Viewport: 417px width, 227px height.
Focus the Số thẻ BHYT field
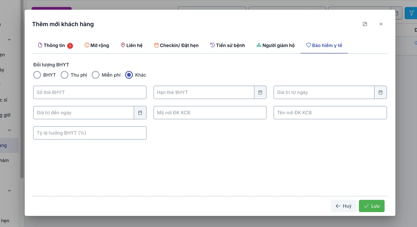90,92
